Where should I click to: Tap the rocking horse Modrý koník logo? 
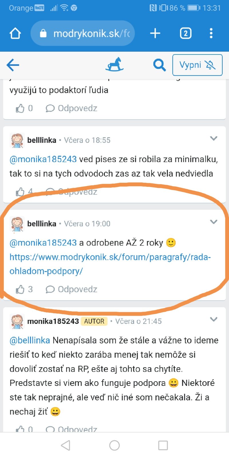pos(114,64)
